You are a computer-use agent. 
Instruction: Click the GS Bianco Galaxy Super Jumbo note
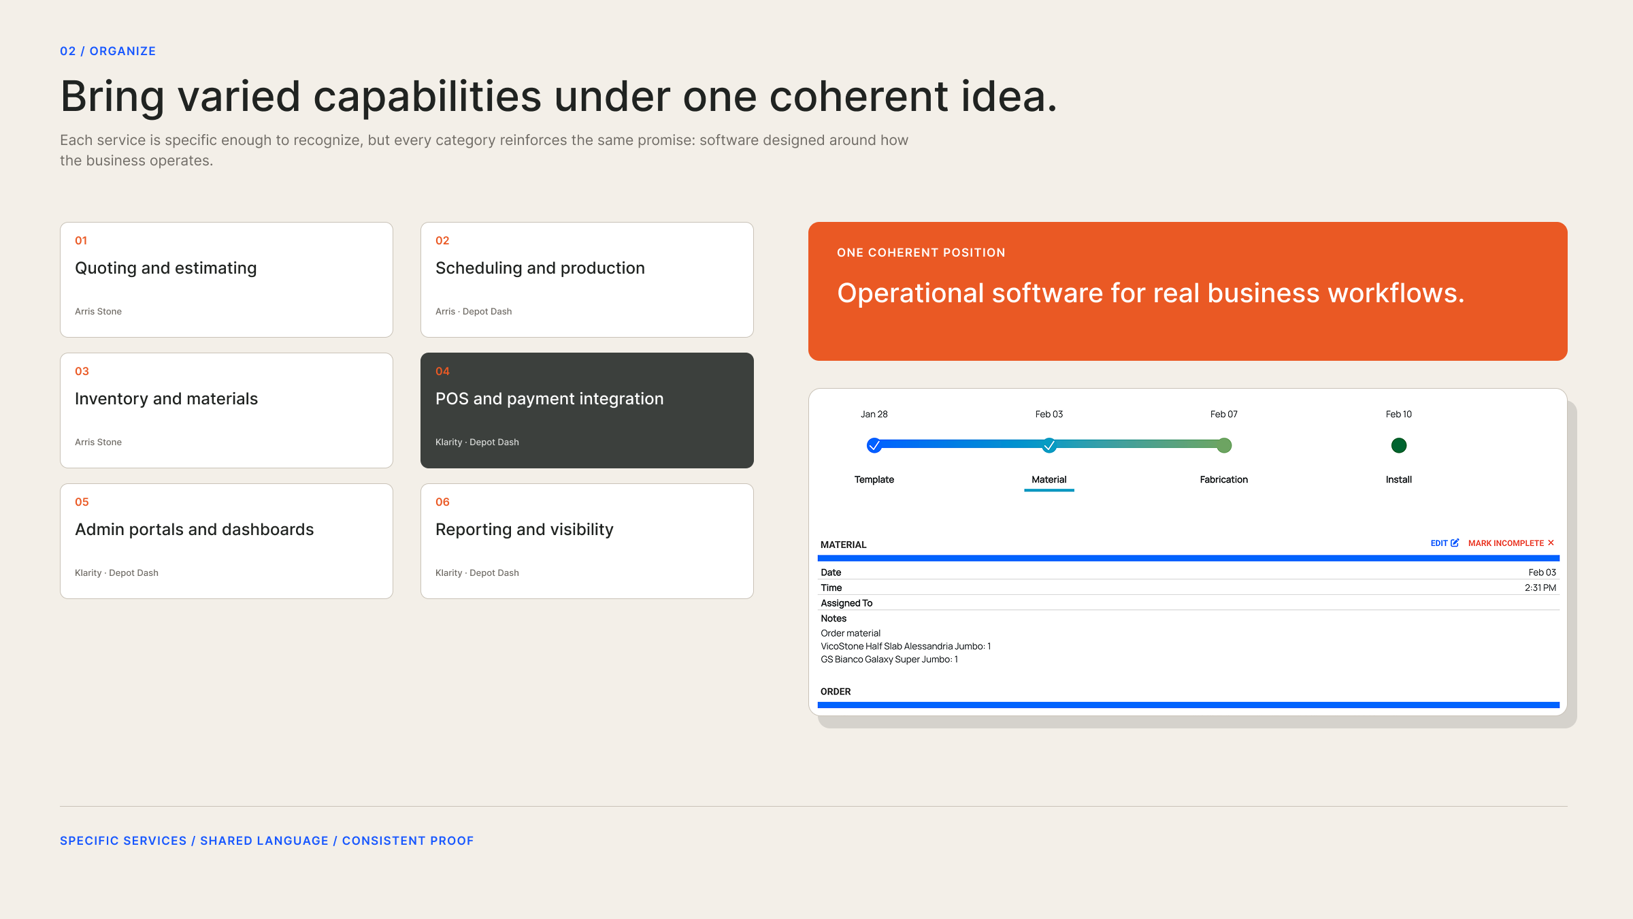pyautogui.click(x=889, y=659)
